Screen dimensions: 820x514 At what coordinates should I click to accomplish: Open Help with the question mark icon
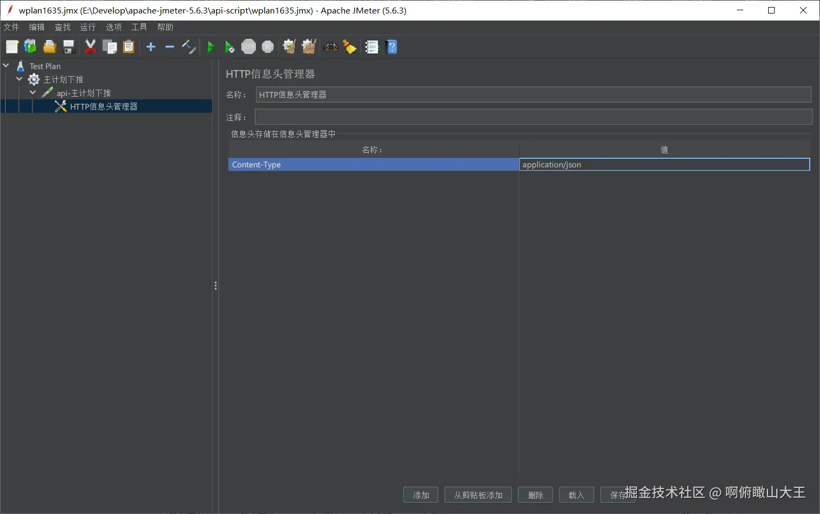(x=392, y=47)
